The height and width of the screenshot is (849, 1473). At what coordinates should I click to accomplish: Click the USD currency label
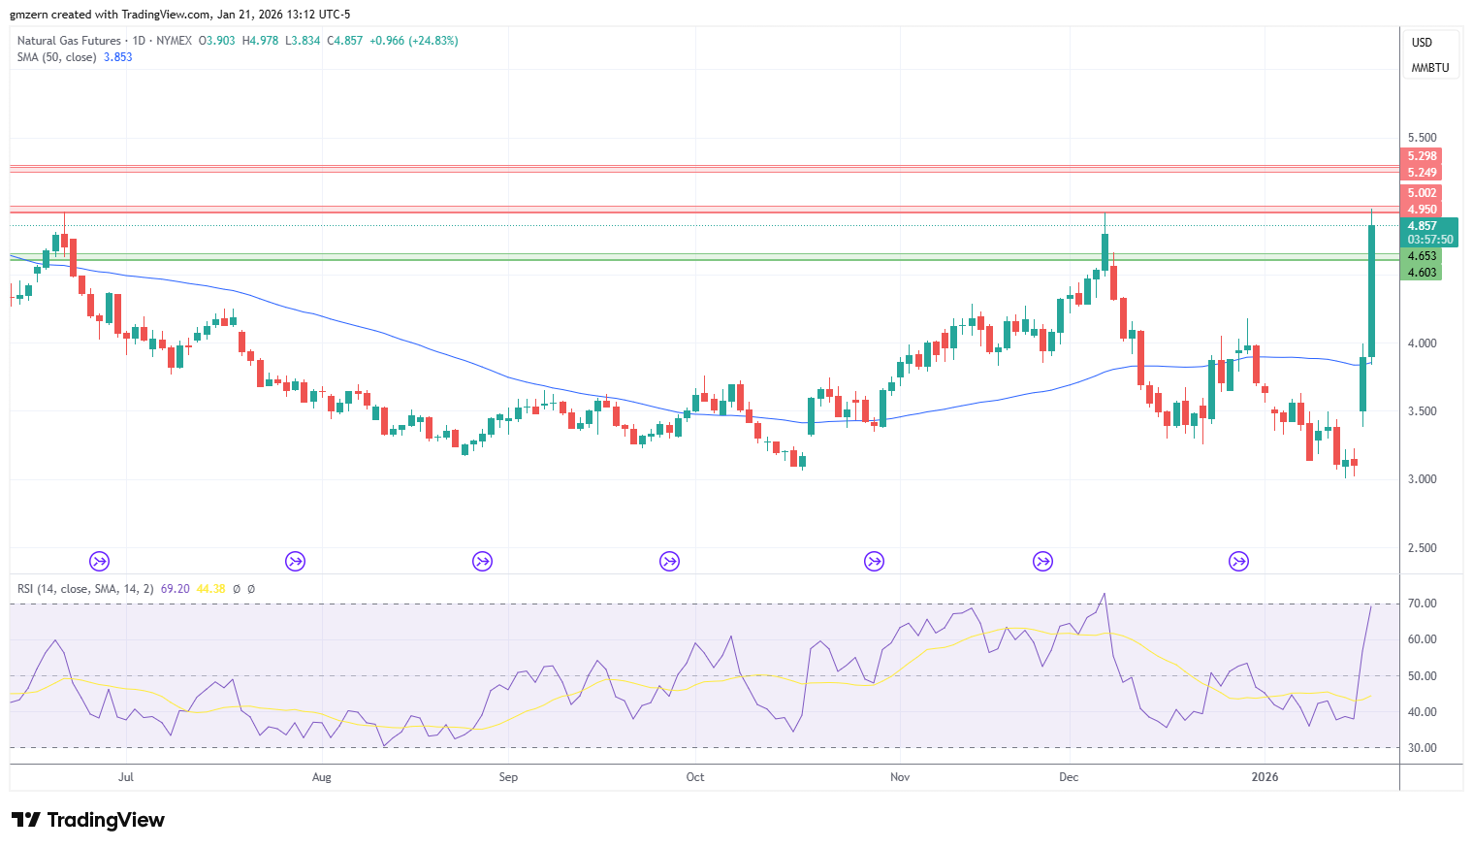pos(1422,43)
